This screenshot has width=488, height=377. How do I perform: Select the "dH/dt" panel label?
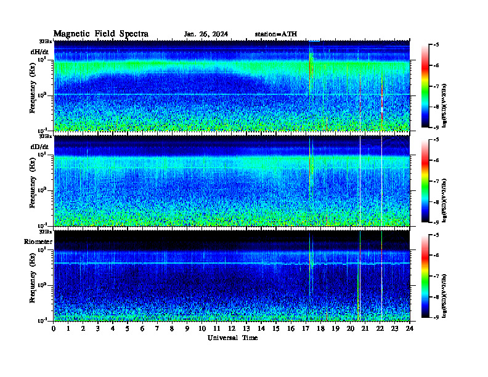(39, 52)
